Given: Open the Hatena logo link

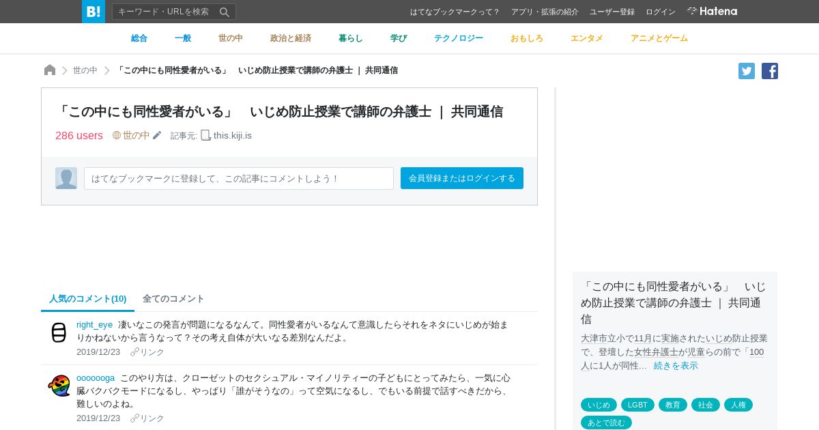Looking at the screenshot, I should click(712, 11).
